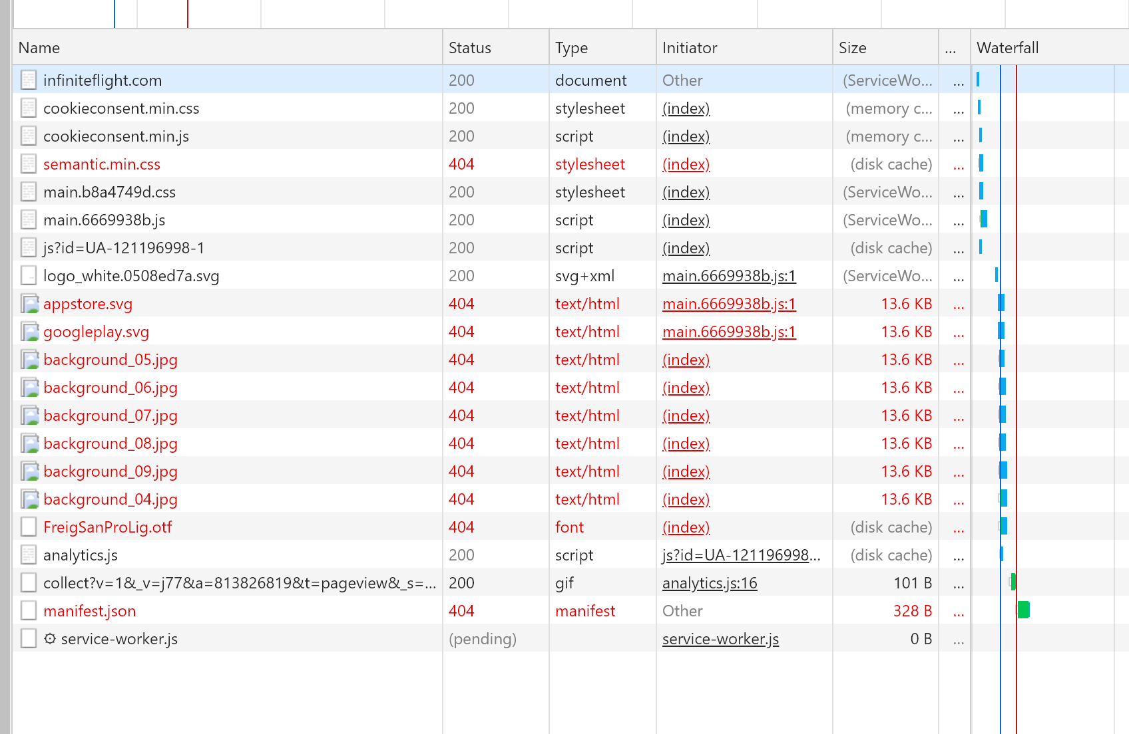Image resolution: width=1129 pixels, height=734 pixels.
Task: Click the font type cell
Action: pyautogui.click(x=570, y=527)
